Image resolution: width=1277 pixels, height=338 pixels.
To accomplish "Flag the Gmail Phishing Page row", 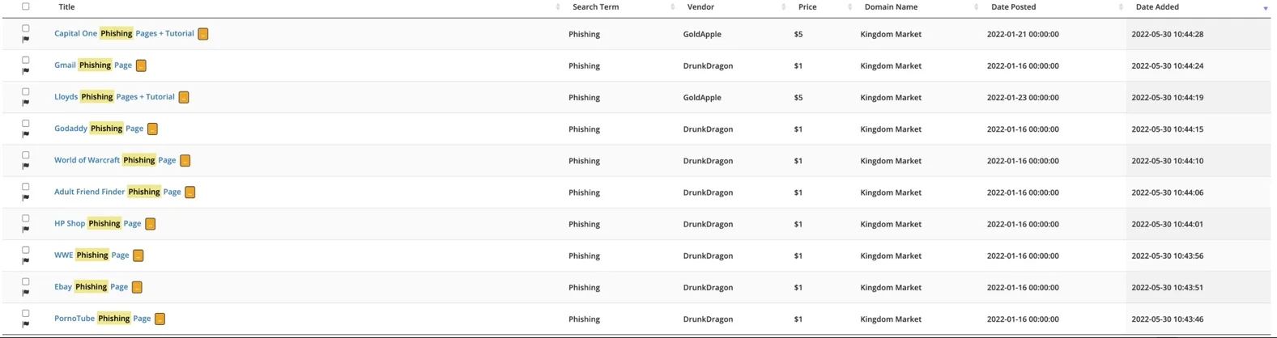I will click(26, 71).
